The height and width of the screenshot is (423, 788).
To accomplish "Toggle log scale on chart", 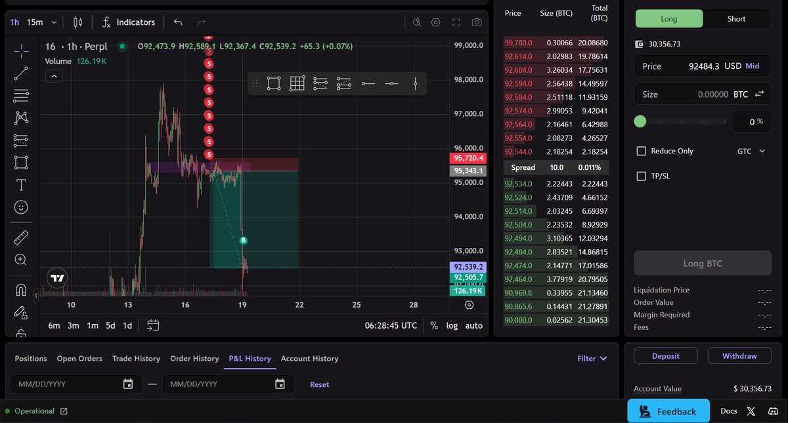I will tap(452, 325).
